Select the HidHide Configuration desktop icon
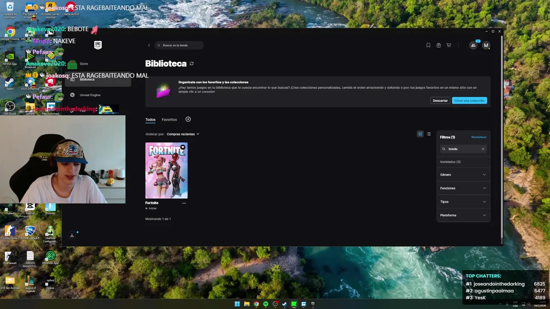Screen dimensions: 550x309 50,234
